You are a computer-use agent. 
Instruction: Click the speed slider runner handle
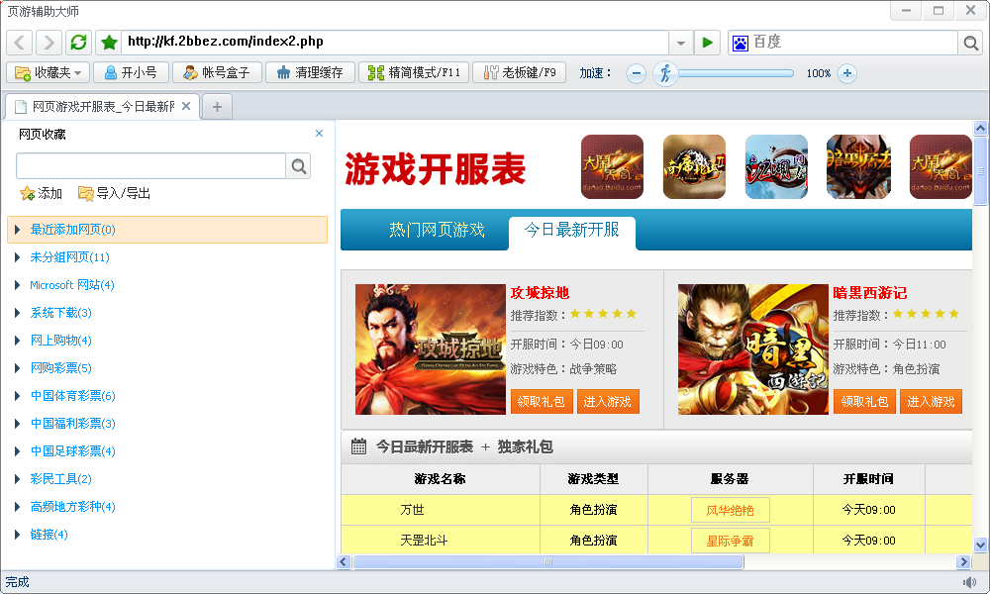665,74
